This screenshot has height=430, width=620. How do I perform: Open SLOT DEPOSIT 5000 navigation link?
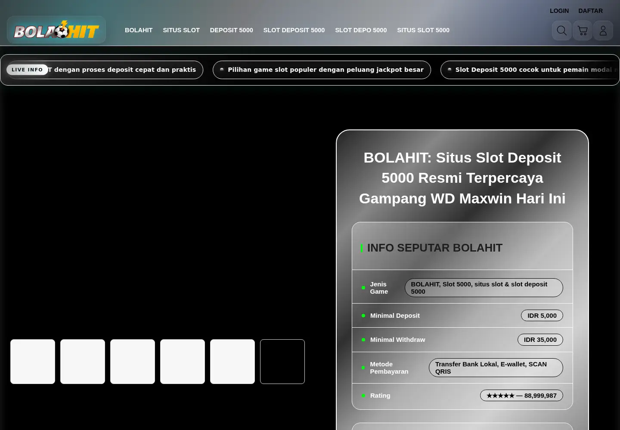pyautogui.click(x=294, y=30)
